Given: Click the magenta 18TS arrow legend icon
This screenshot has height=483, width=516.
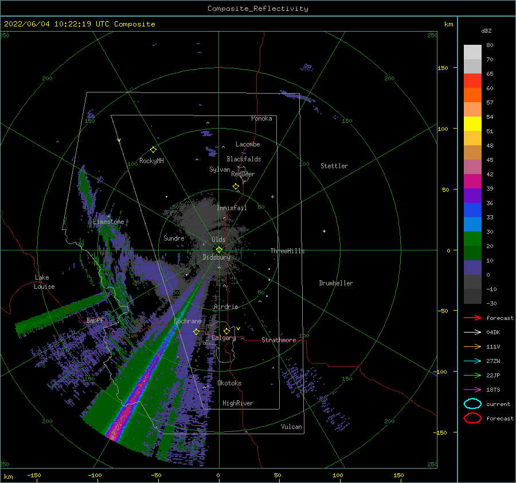Looking at the screenshot, I should 472,390.
